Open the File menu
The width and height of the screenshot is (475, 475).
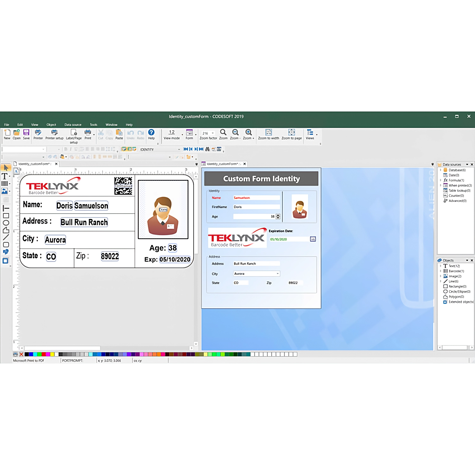point(7,125)
